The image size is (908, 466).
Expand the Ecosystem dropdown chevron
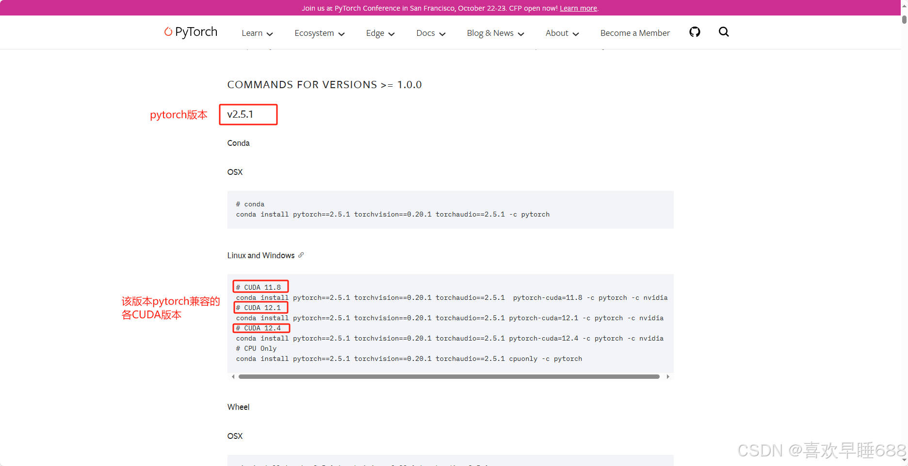click(342, 34)
